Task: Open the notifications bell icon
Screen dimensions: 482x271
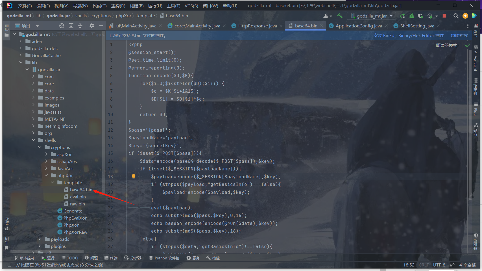Action: tap(476, 26)
